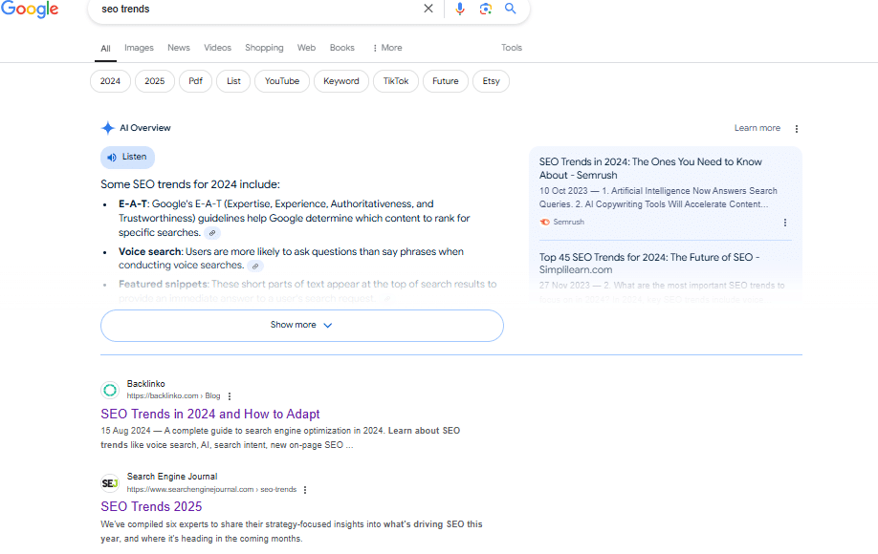The width and height of the screenshot is (878, 554).
Task: Open the More search categories dropdown
Action: tap(387, 48)
